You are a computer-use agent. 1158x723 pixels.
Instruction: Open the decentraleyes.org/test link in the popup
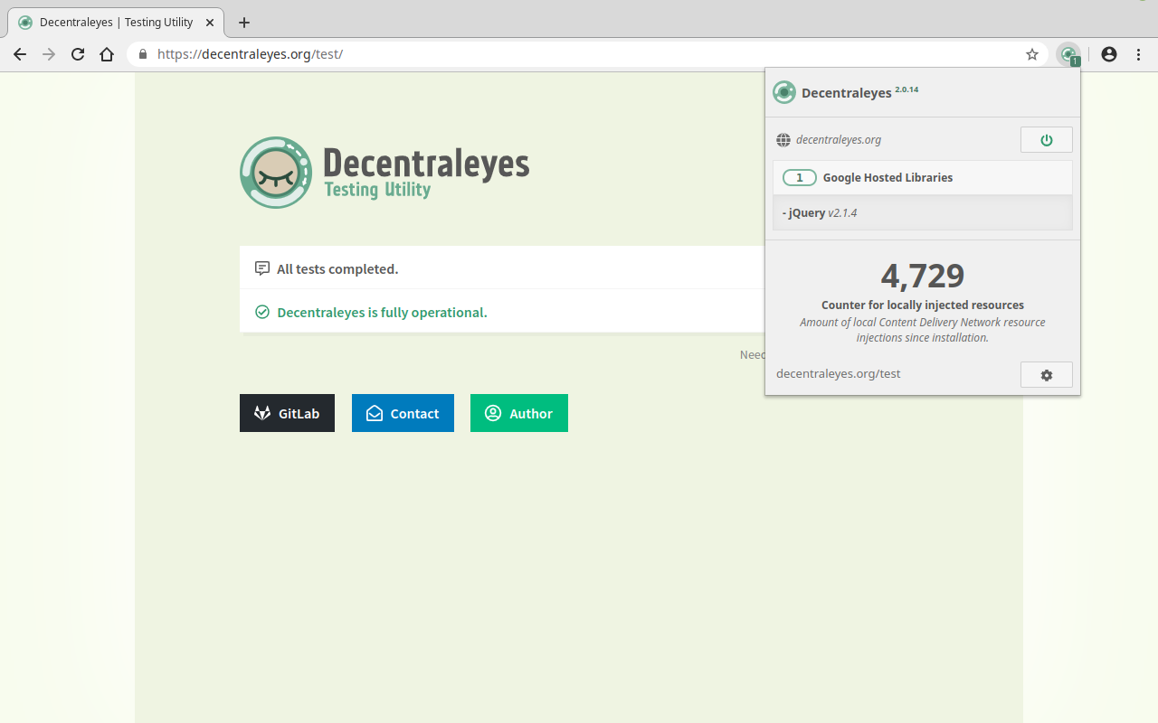pos(838,373)
